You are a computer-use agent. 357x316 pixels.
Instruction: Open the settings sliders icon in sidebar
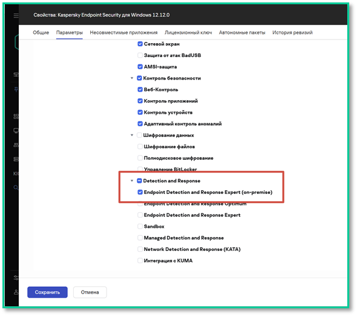16,278
